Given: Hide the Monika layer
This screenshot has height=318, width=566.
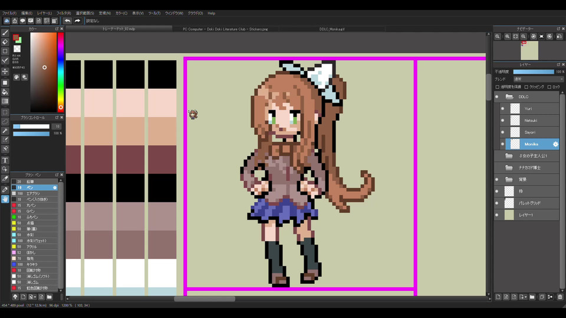Looking at the screenshot, I should (x=502, y=144).
